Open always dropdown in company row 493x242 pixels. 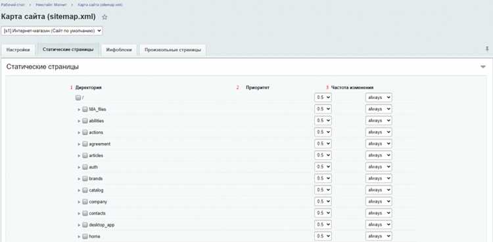click(379, 202)
